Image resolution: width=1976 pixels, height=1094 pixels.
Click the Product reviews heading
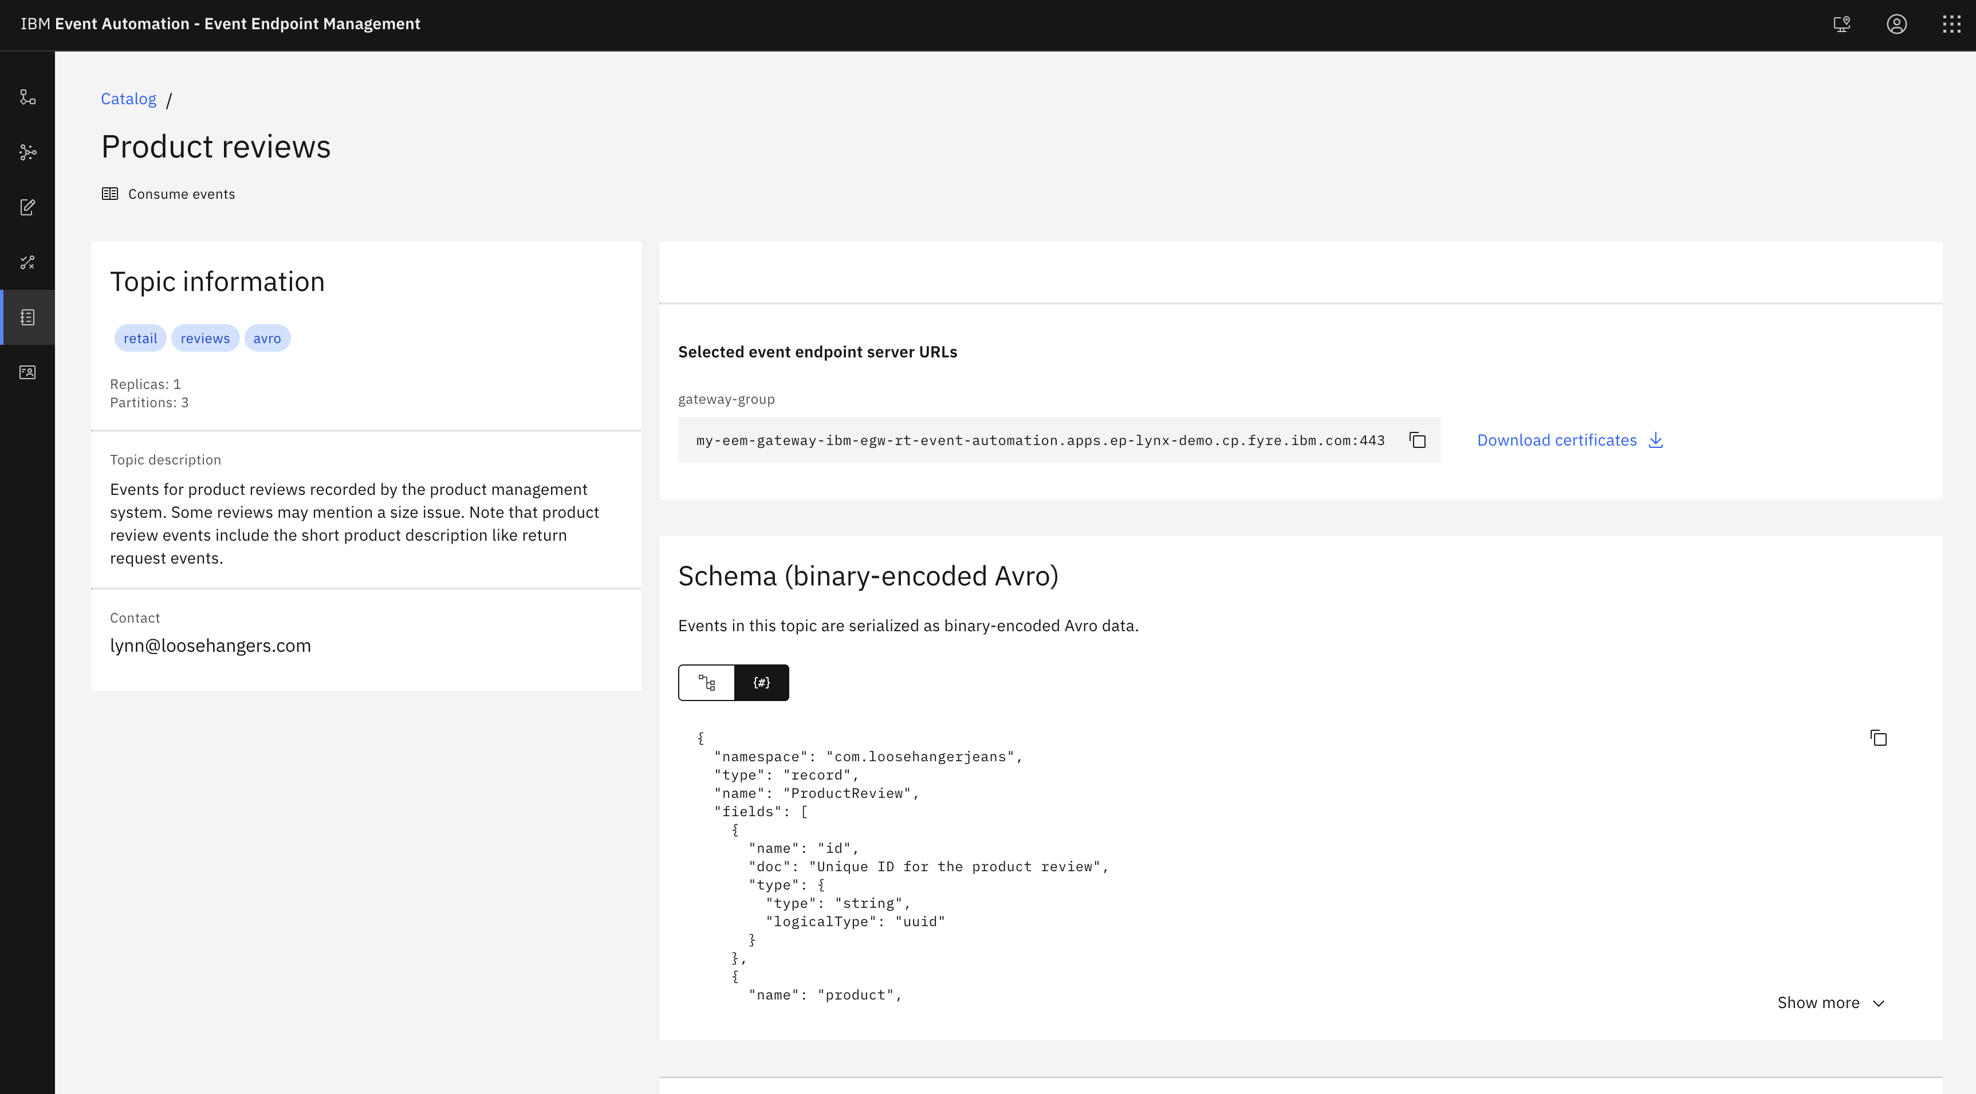[x=215, y=147]
